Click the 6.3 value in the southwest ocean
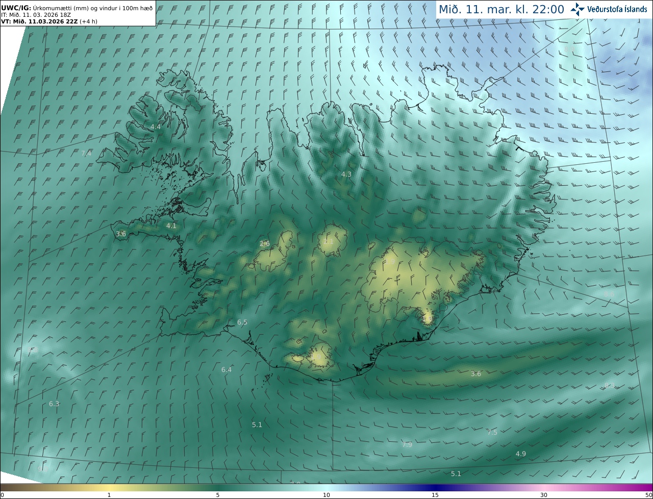 pyautogui.click(x=54, y=404)
